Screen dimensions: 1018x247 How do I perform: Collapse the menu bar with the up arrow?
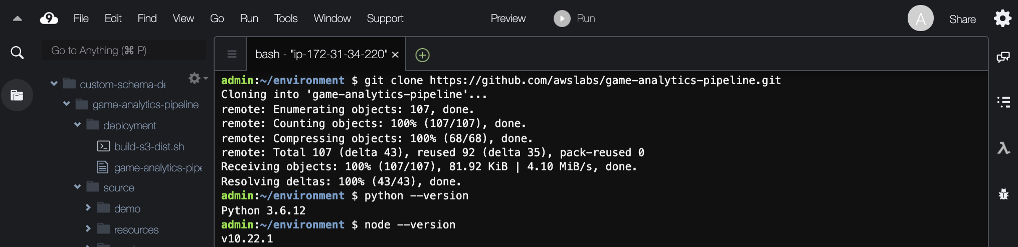tap(18, 19)
